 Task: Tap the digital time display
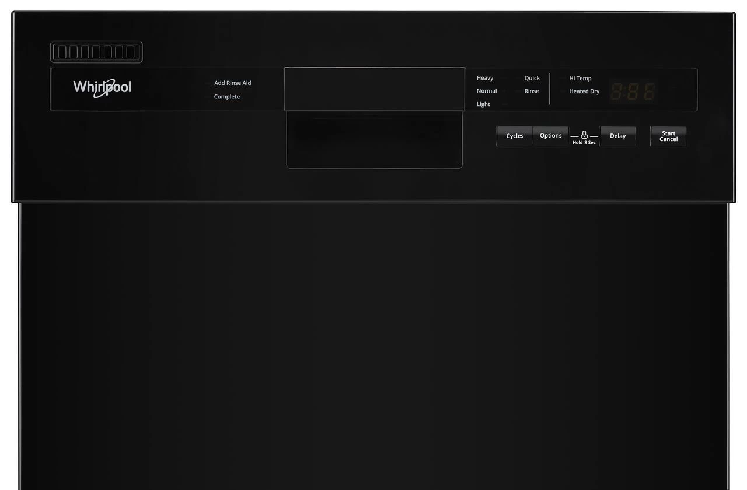pyautogui.click(x=633, y=91)
